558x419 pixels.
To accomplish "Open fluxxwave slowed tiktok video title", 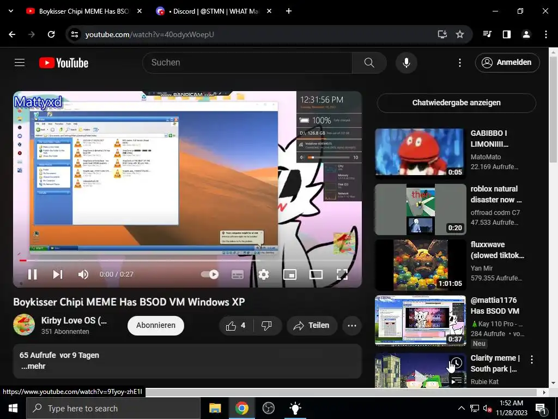I will 497,250.
